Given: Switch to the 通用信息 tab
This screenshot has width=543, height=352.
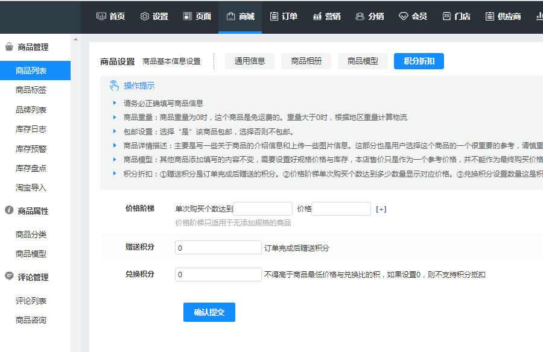Looking at the screenshot, I should click(250, 61).
